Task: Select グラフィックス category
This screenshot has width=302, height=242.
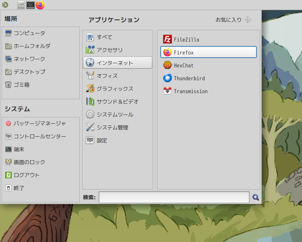Action: coord(118,89)
